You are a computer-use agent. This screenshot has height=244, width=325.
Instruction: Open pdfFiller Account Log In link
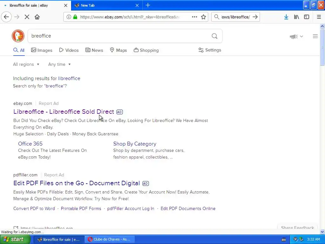point(130,208)
